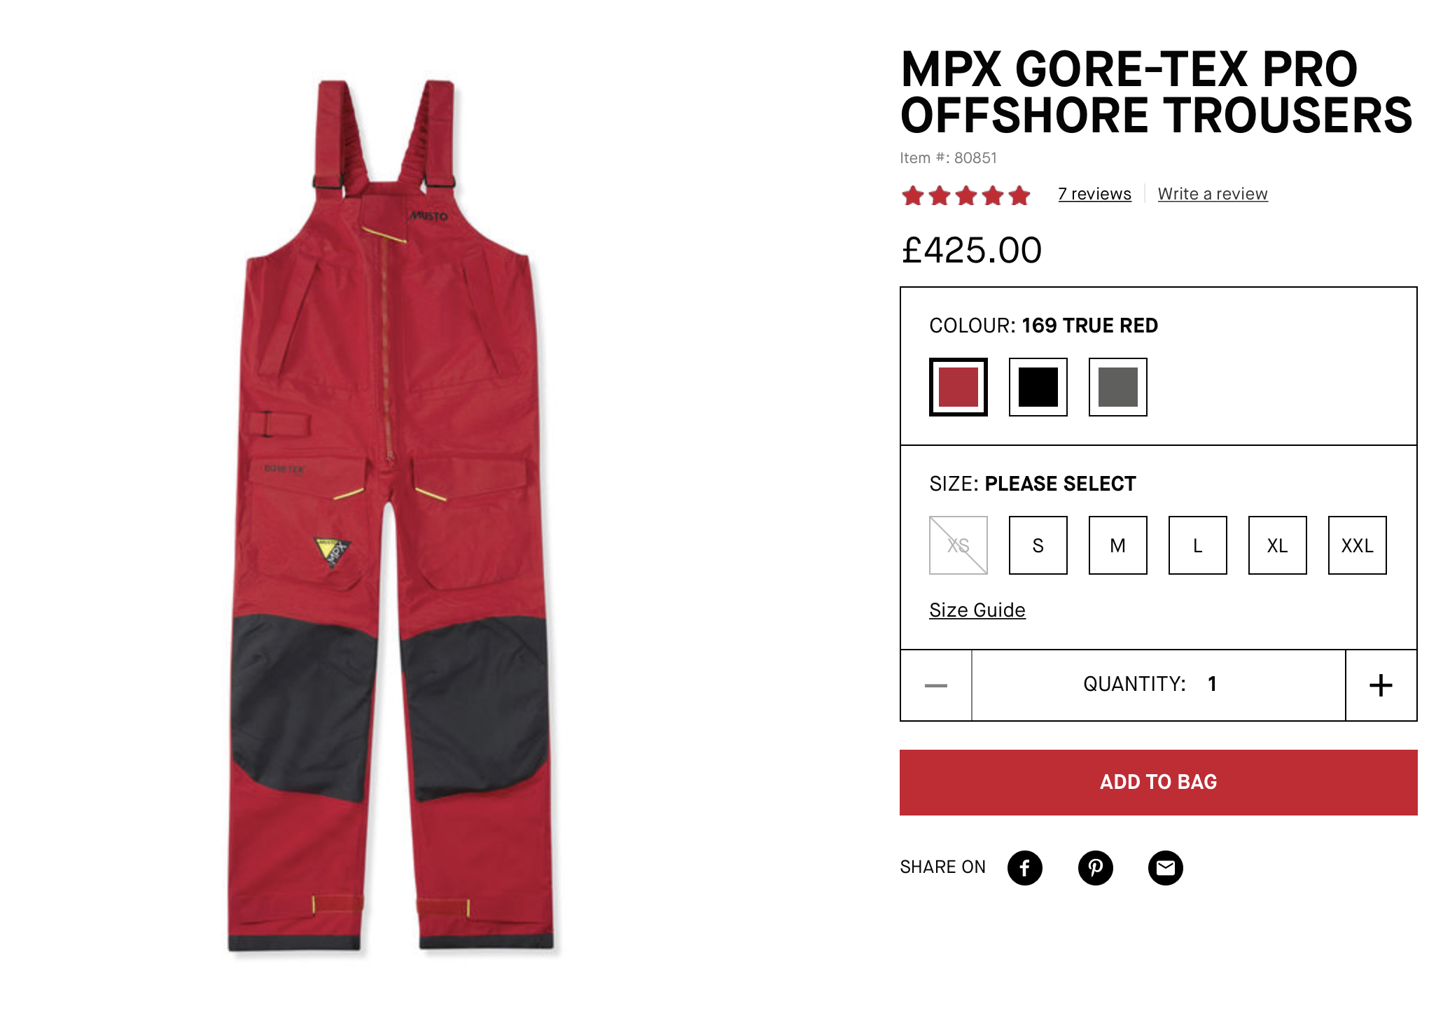Increase quantity with plus button
Screen dimensions: 1429x1015
coord(1381,685)
